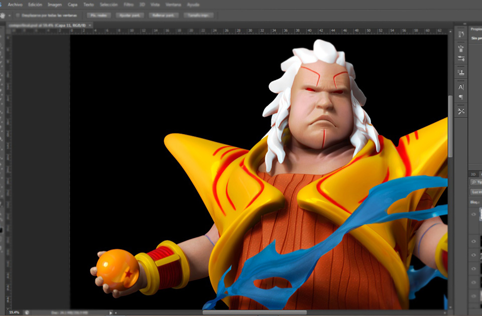Open the Edición menu
The height and width of the screenshot is (316, 482).
(35, 5)
